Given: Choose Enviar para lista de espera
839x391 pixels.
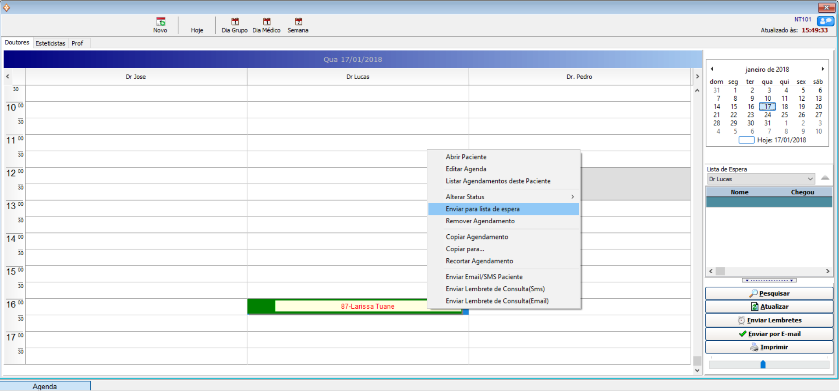Looking at the screenshot, I should pos(483,209).
